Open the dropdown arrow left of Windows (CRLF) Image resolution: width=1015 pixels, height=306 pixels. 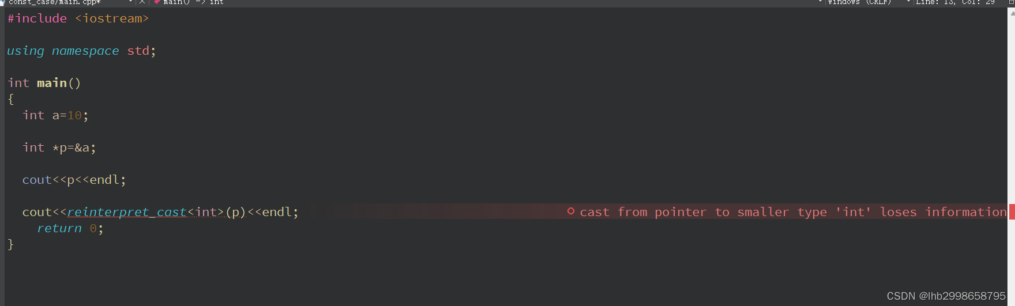[820, 2]
